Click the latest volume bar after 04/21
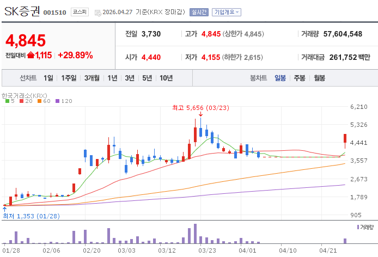Viewport: 378px width, 257px height. coord(345,241)
